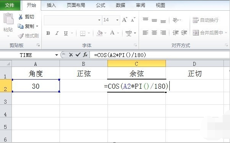Click the Paste clipboard icon
This screenshot has height=143, width=230.
point(8,19)
